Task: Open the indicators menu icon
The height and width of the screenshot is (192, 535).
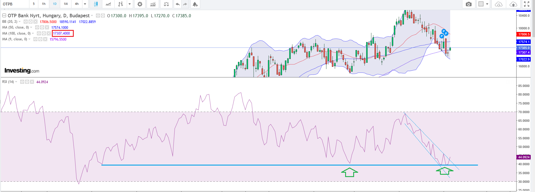Action: 153,4
